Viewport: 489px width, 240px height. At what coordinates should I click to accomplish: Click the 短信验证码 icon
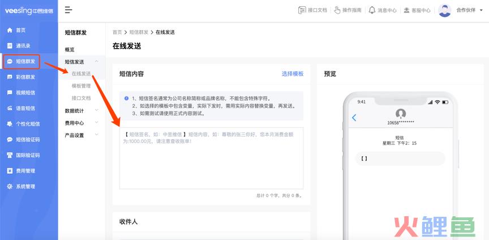pyautogui.click(x=10, y=139)
